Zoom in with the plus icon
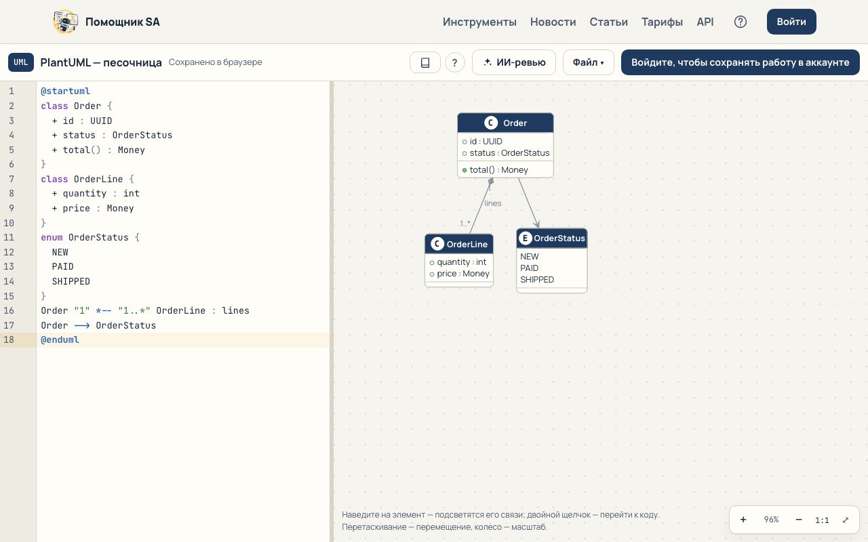The image size is (868, 542). tap(743, 520)
